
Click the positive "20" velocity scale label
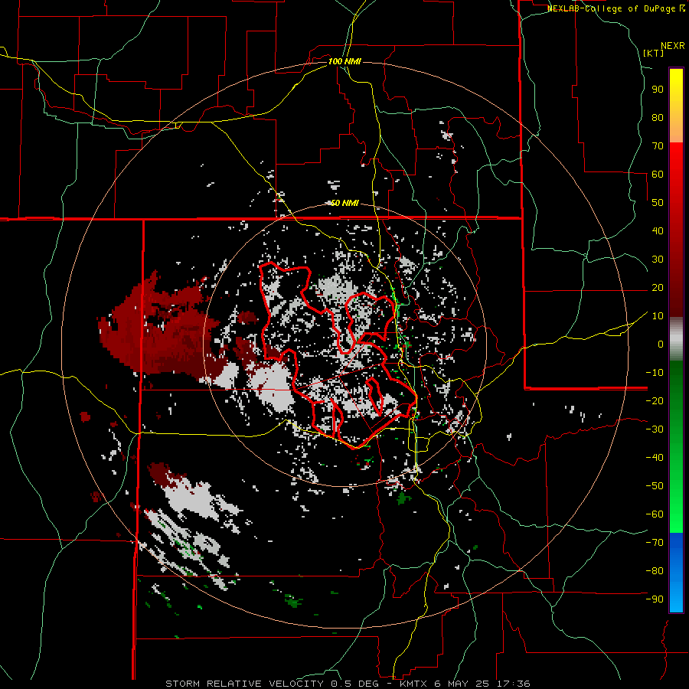658,287
